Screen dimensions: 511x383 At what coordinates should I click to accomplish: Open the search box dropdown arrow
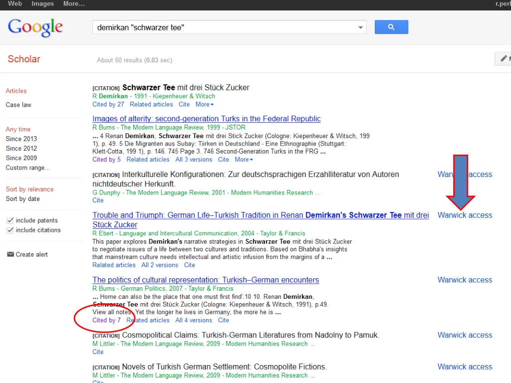[360, 27]
